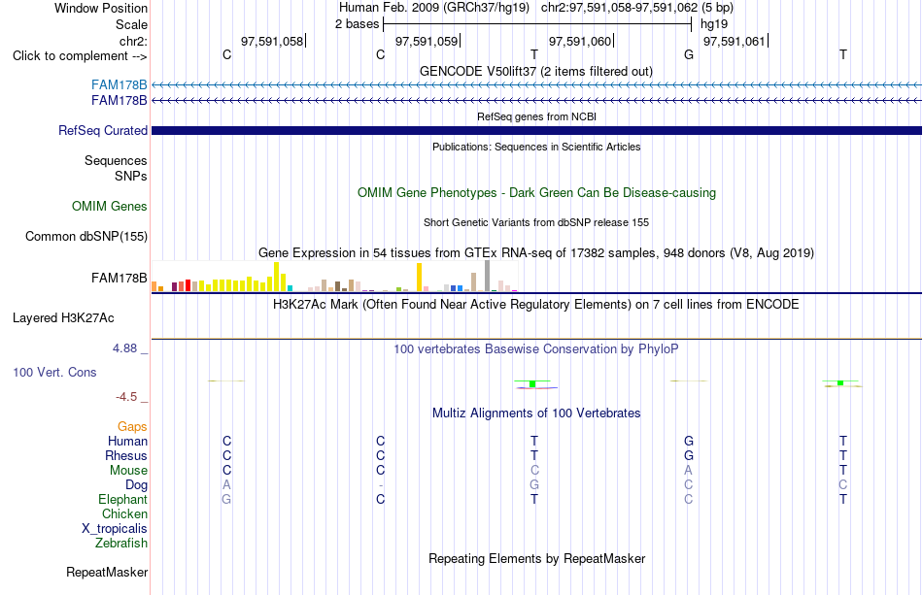Click the Mouse species label
The image size is (923, 595).
point(128,471)
